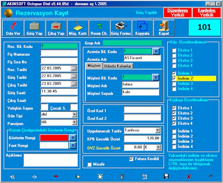Open the Pansiyon dropdown
The width and height of the screenshot is (223, 183).
click(x=74, y=122)
